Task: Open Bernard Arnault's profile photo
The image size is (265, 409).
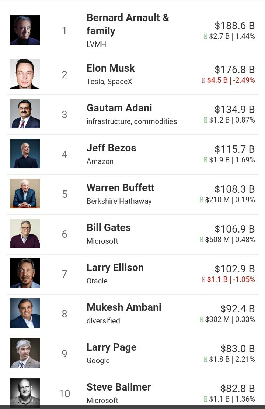Action: tap(25, 30)
